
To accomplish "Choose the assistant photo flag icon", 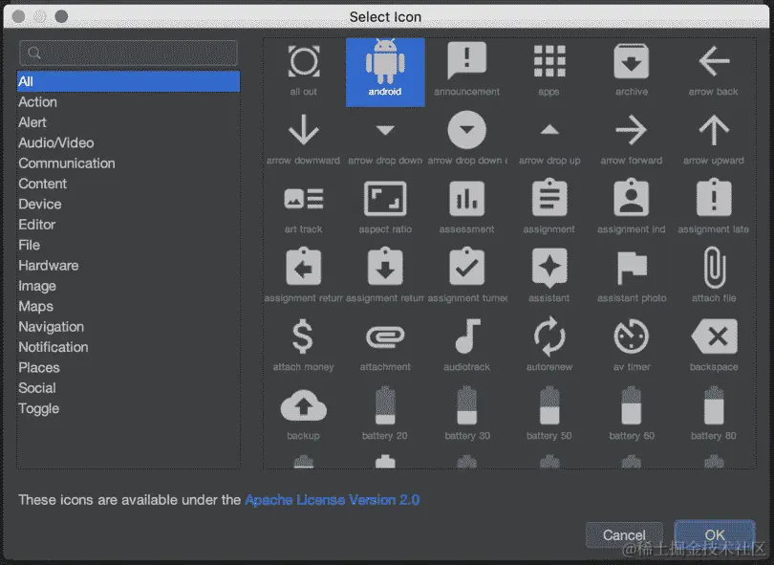I will (632, 277).
